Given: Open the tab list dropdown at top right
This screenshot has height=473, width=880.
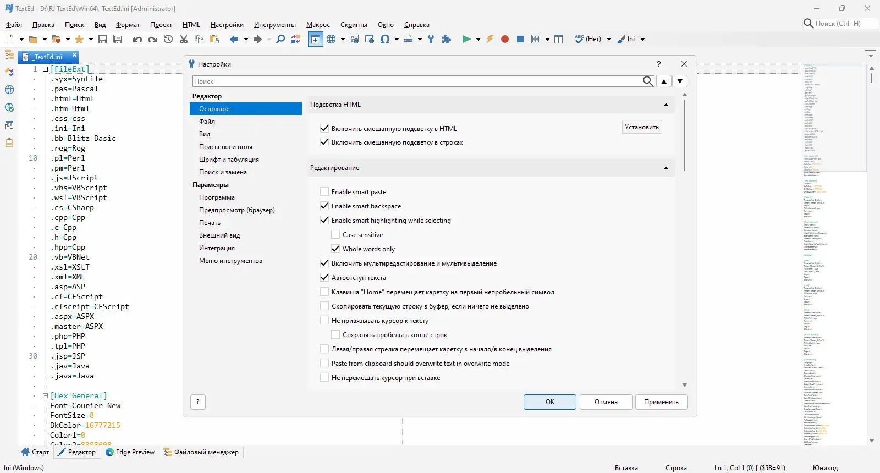Looking at the screenshot, I should click(870, 56).
